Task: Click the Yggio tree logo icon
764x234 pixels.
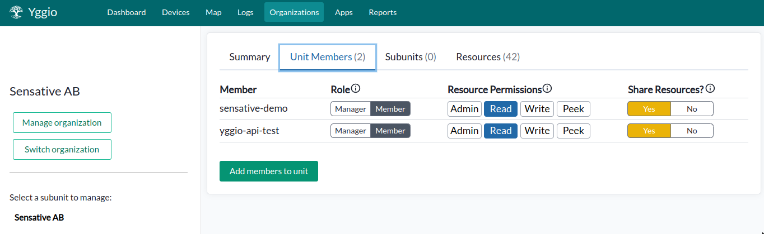Action: [x=17, y=12]
